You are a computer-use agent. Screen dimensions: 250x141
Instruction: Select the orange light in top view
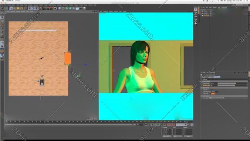click(x=68, y=58)
